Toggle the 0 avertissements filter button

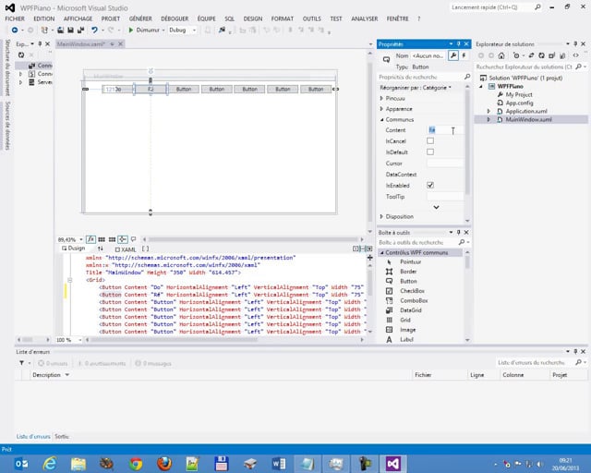[x=102, y=363]
